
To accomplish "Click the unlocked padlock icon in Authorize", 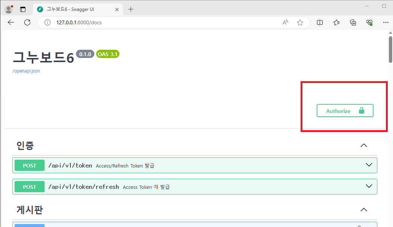I will click(362, 110).
